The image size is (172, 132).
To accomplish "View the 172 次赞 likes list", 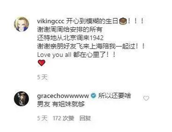I will tap(63, 118).
